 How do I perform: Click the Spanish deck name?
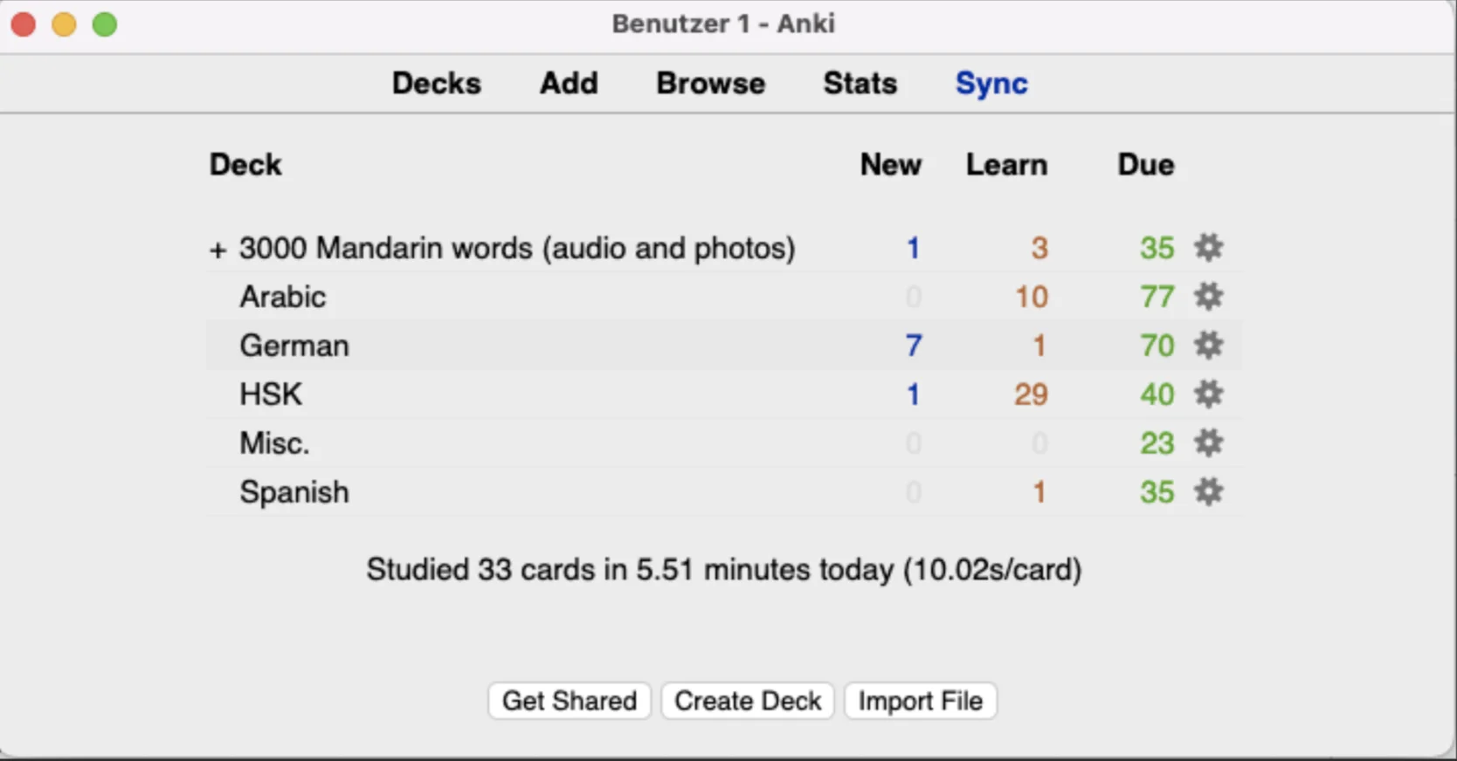(x=294, y=492)
